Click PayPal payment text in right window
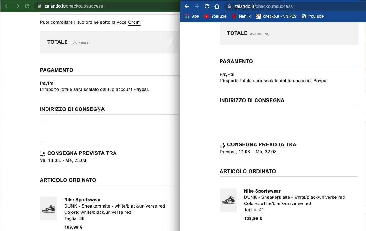Screen dimensions: 366x231 227,74
